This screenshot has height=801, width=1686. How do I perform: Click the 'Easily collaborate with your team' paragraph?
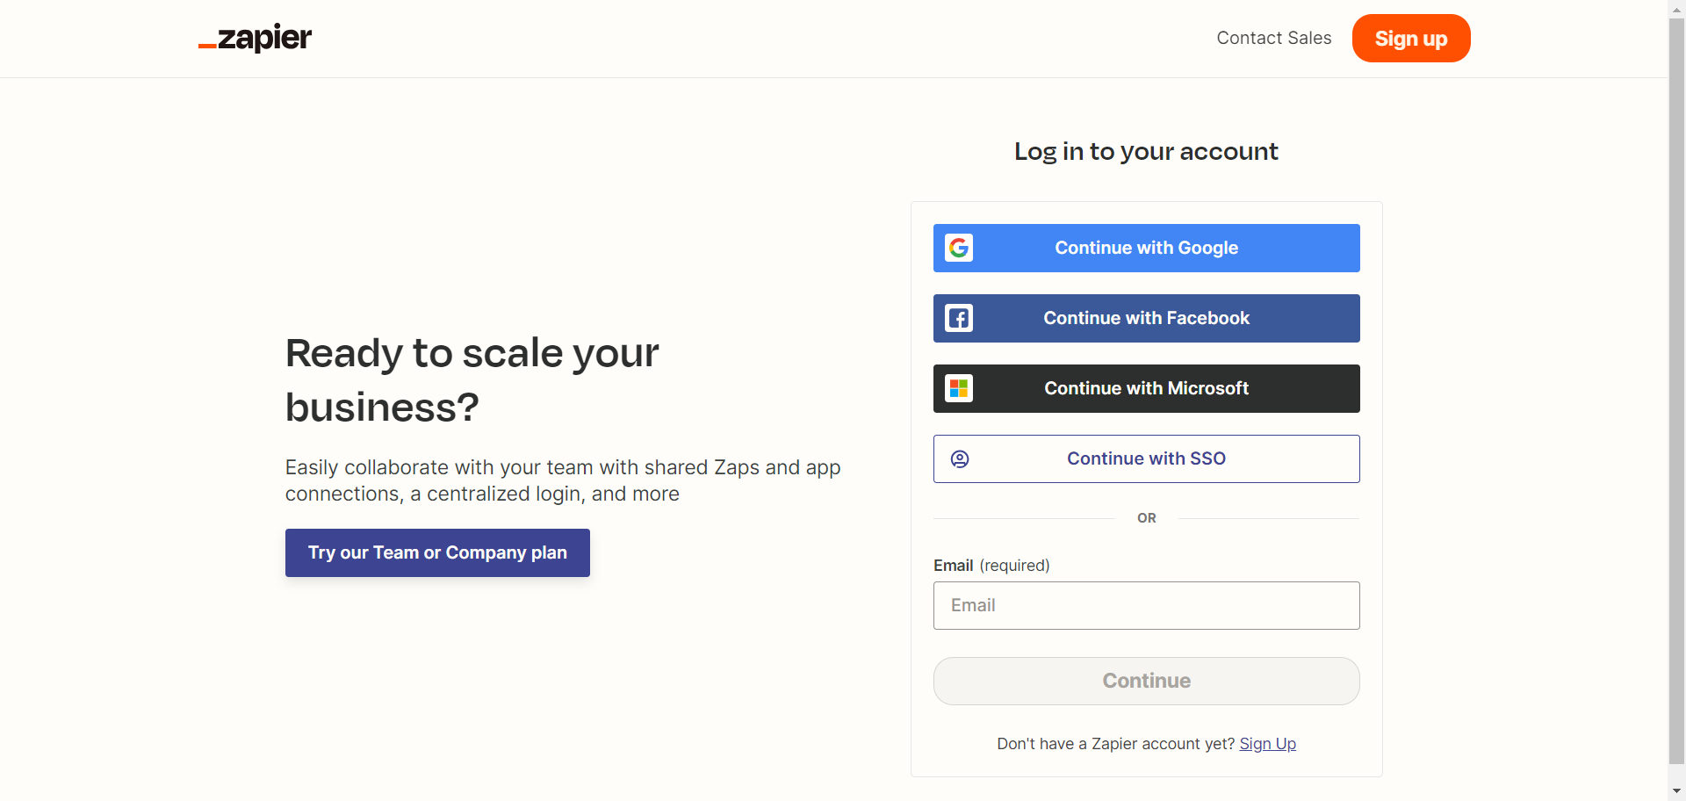(x=563, y=480)
